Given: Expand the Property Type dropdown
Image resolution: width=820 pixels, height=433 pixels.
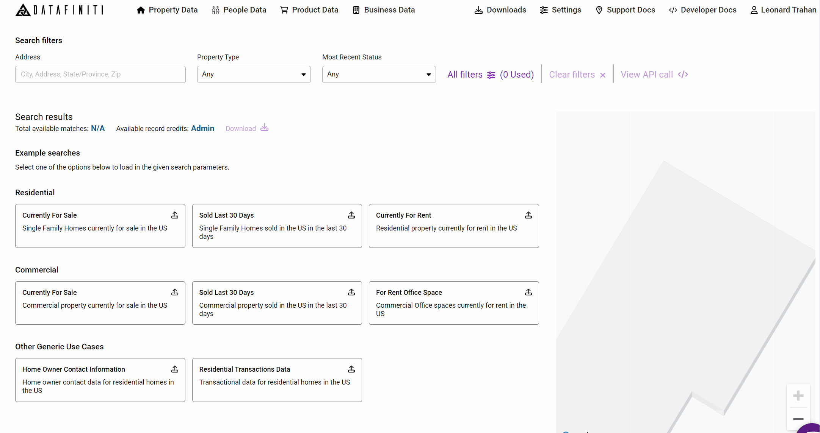Looking at the screenshot, I should point(254,74).
